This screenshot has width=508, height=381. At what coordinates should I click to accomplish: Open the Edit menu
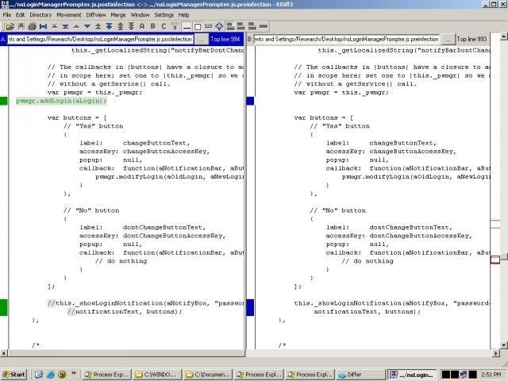pos(20,15)
